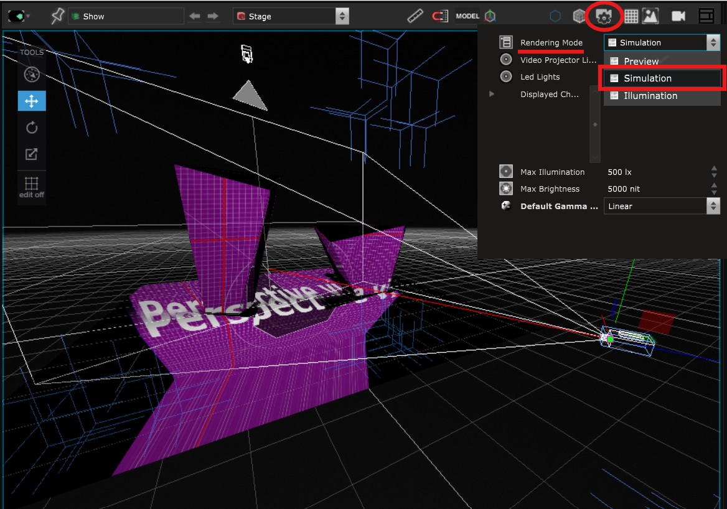Select the Move tool in Tools panel
Image resolution: width=727 pixels, height=509 pixels.
point(31,101)
